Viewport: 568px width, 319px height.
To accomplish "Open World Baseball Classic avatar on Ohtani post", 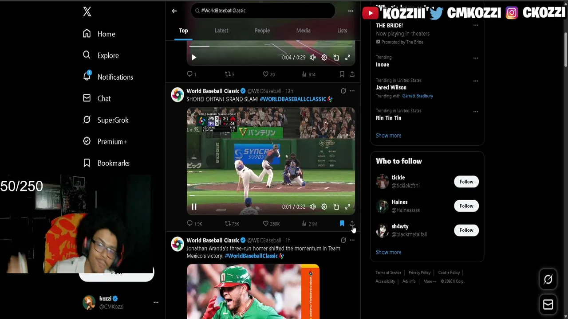I will pyautogui.click(x=177, y=95).
